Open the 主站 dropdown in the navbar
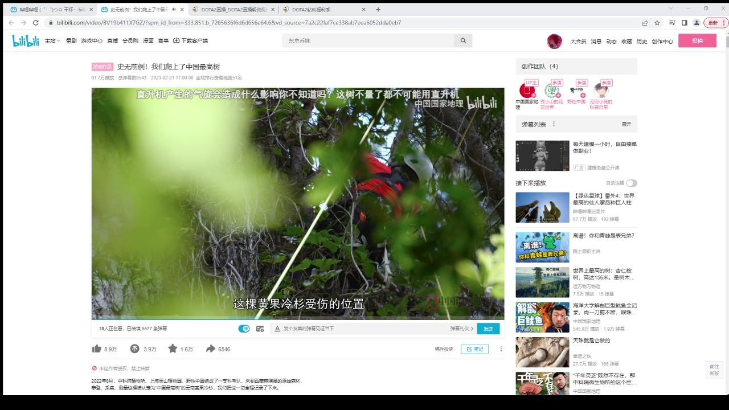This screenshot has height=410, width=729. (x=51, y=40)
